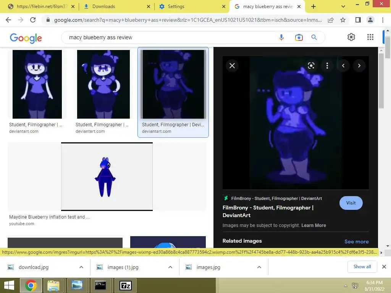Open images (1).jpg from downloads bar

point(123,267)
